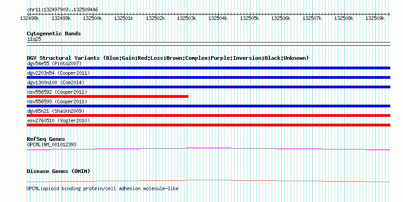Select the blue gain bar under dgv54e55

point(208,68)
